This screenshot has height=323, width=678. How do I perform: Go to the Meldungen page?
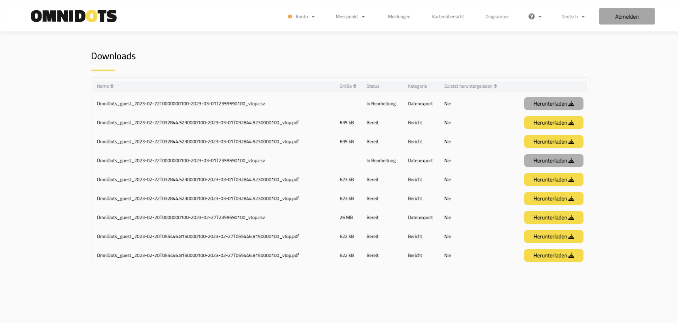coord(399,17)
